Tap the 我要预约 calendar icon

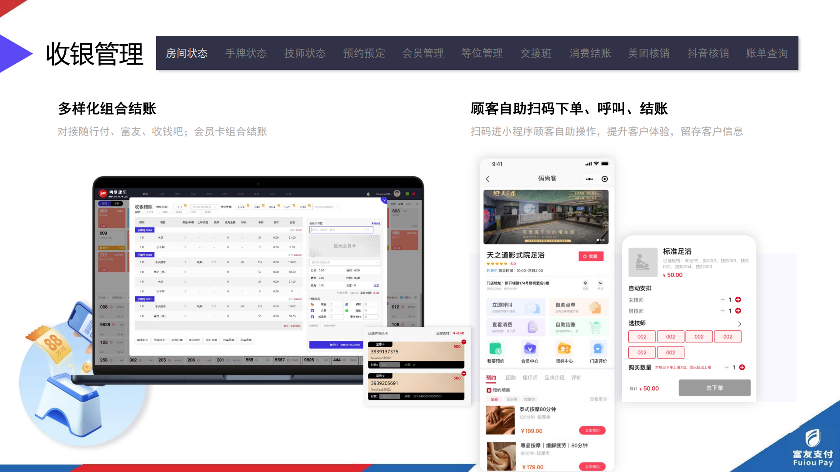pos(495,349)
